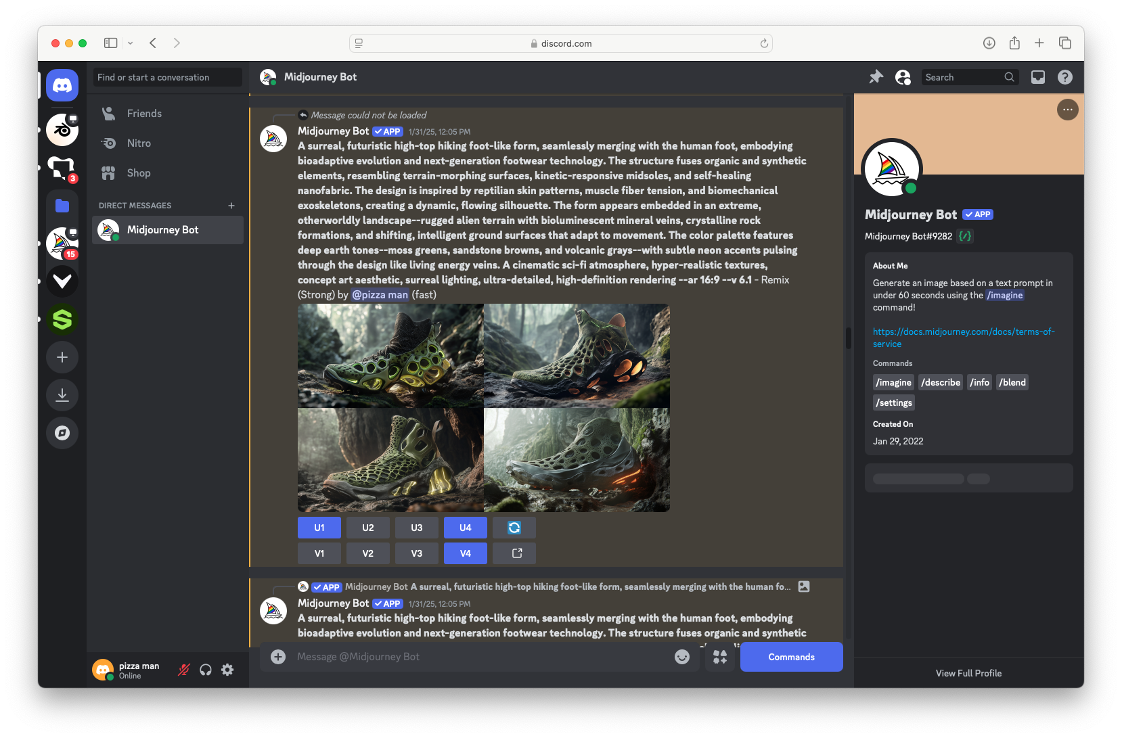
Task: Upscale image four with U4
Action: tap(466, 528)
